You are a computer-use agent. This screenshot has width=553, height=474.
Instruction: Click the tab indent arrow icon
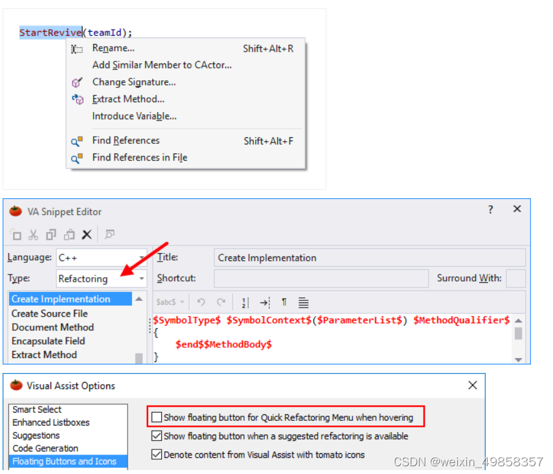coord(265,302)
